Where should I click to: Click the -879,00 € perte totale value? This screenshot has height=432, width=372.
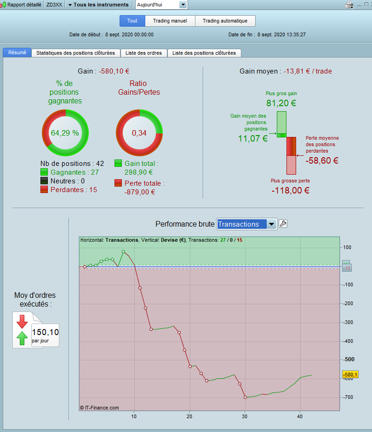point(139,192)
